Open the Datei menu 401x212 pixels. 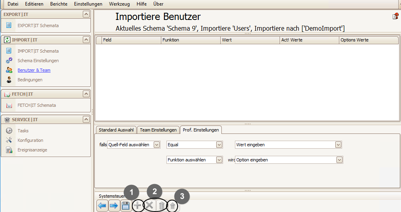click(13, 4)
